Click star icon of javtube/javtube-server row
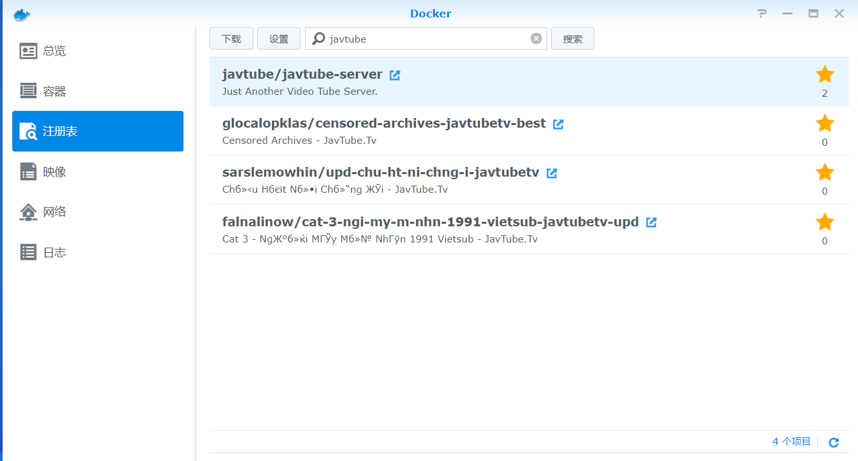This screenshot has width=858, height=461. click(x=824, y=75)
